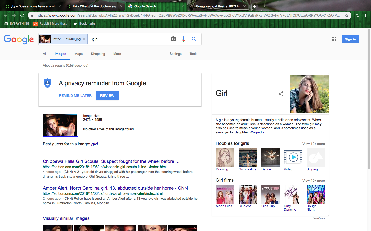Close the 'What did the doctors say' tab
The height and width of the screenshot is (231, 371).
click(x=121, y=6)
